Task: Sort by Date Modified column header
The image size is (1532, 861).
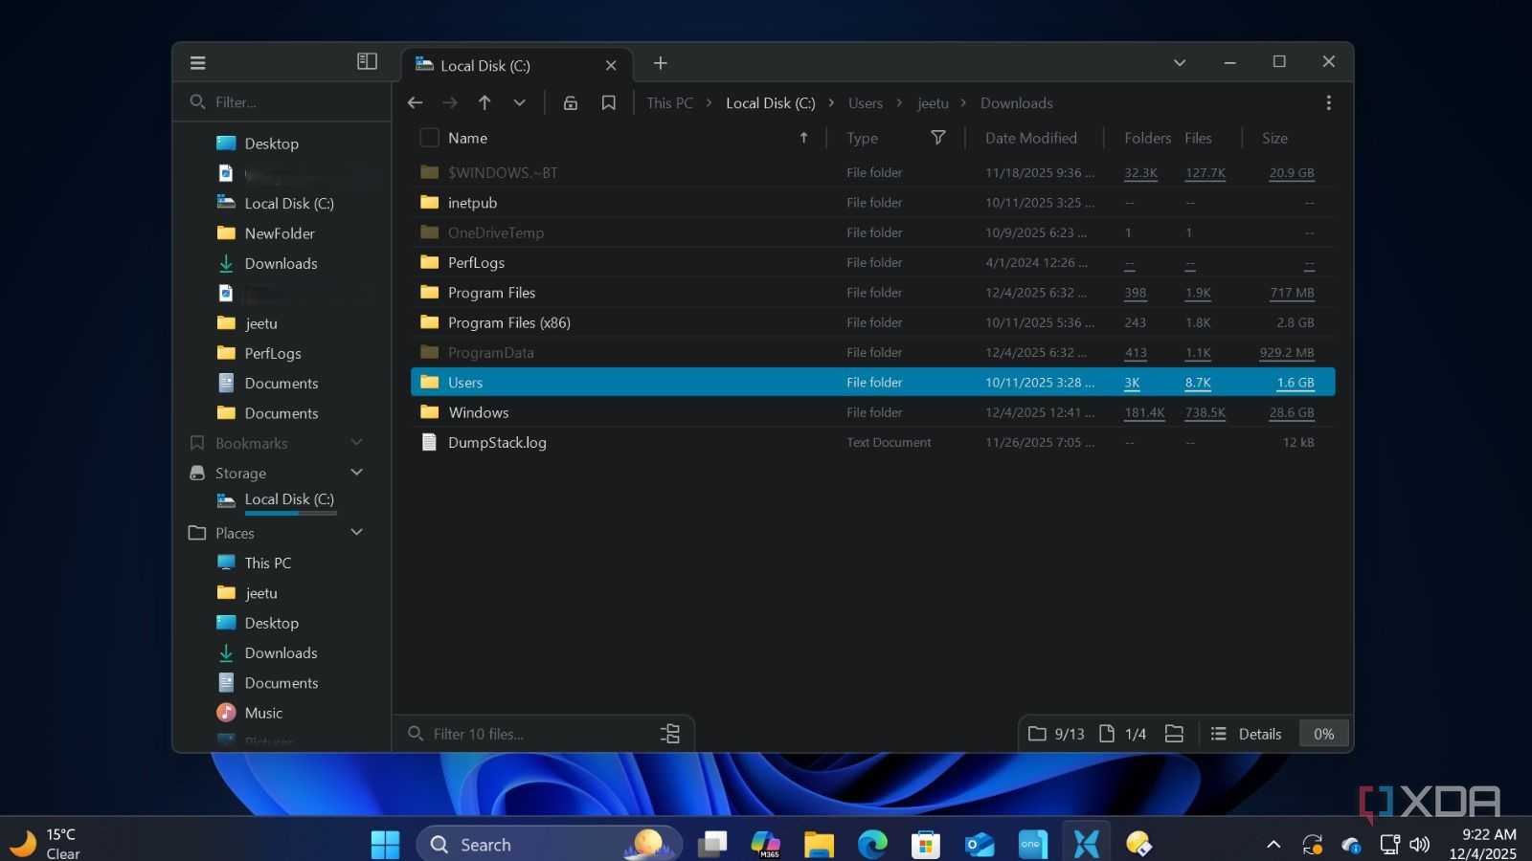Action: pyautogui.click(x=1031, y=138)
